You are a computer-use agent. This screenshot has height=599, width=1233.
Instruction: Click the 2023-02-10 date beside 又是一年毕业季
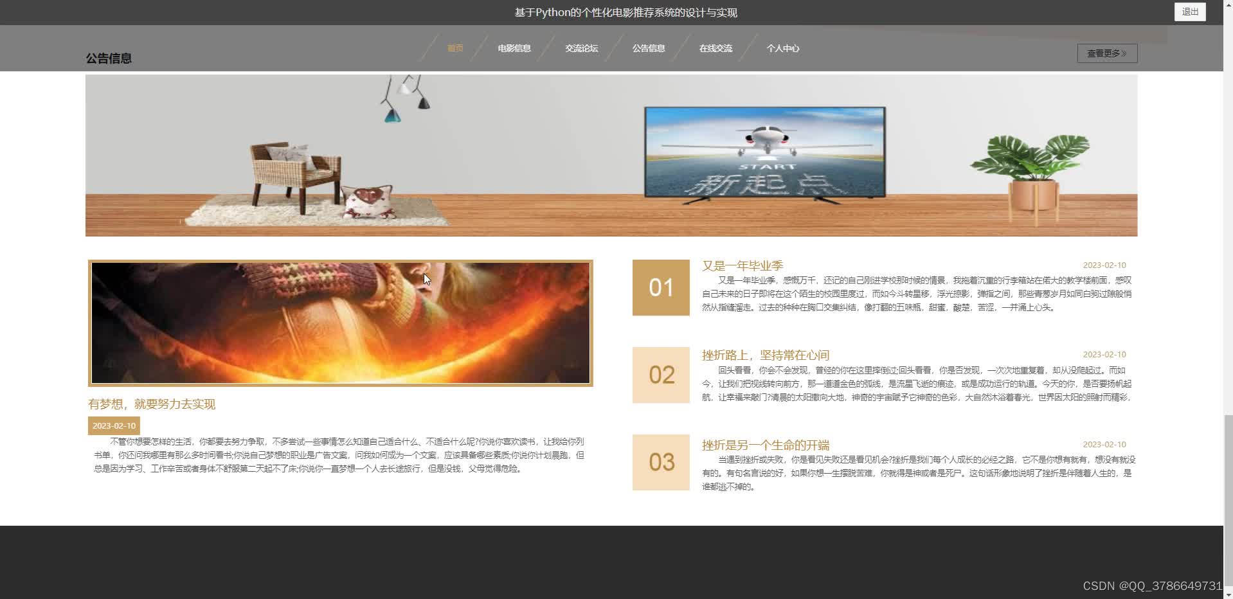pos(1104,264)
